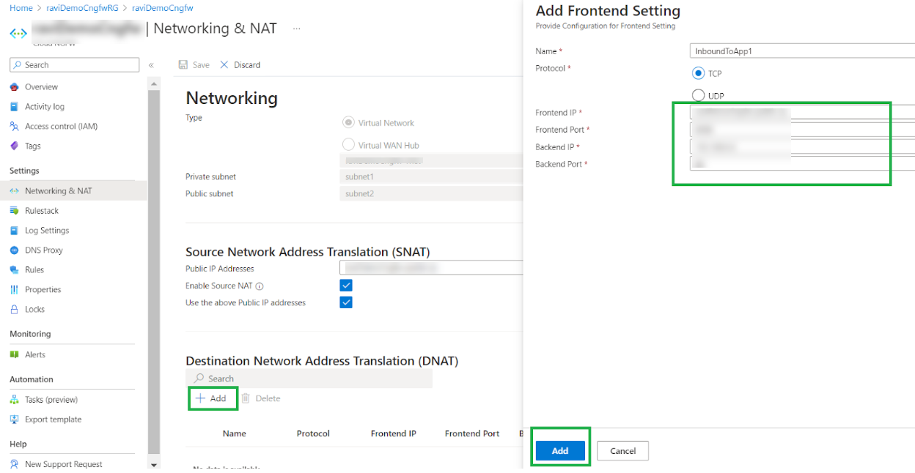
Task: Toggle the Enable Source NAT checkbox
Action: click(x=346, y=286)
